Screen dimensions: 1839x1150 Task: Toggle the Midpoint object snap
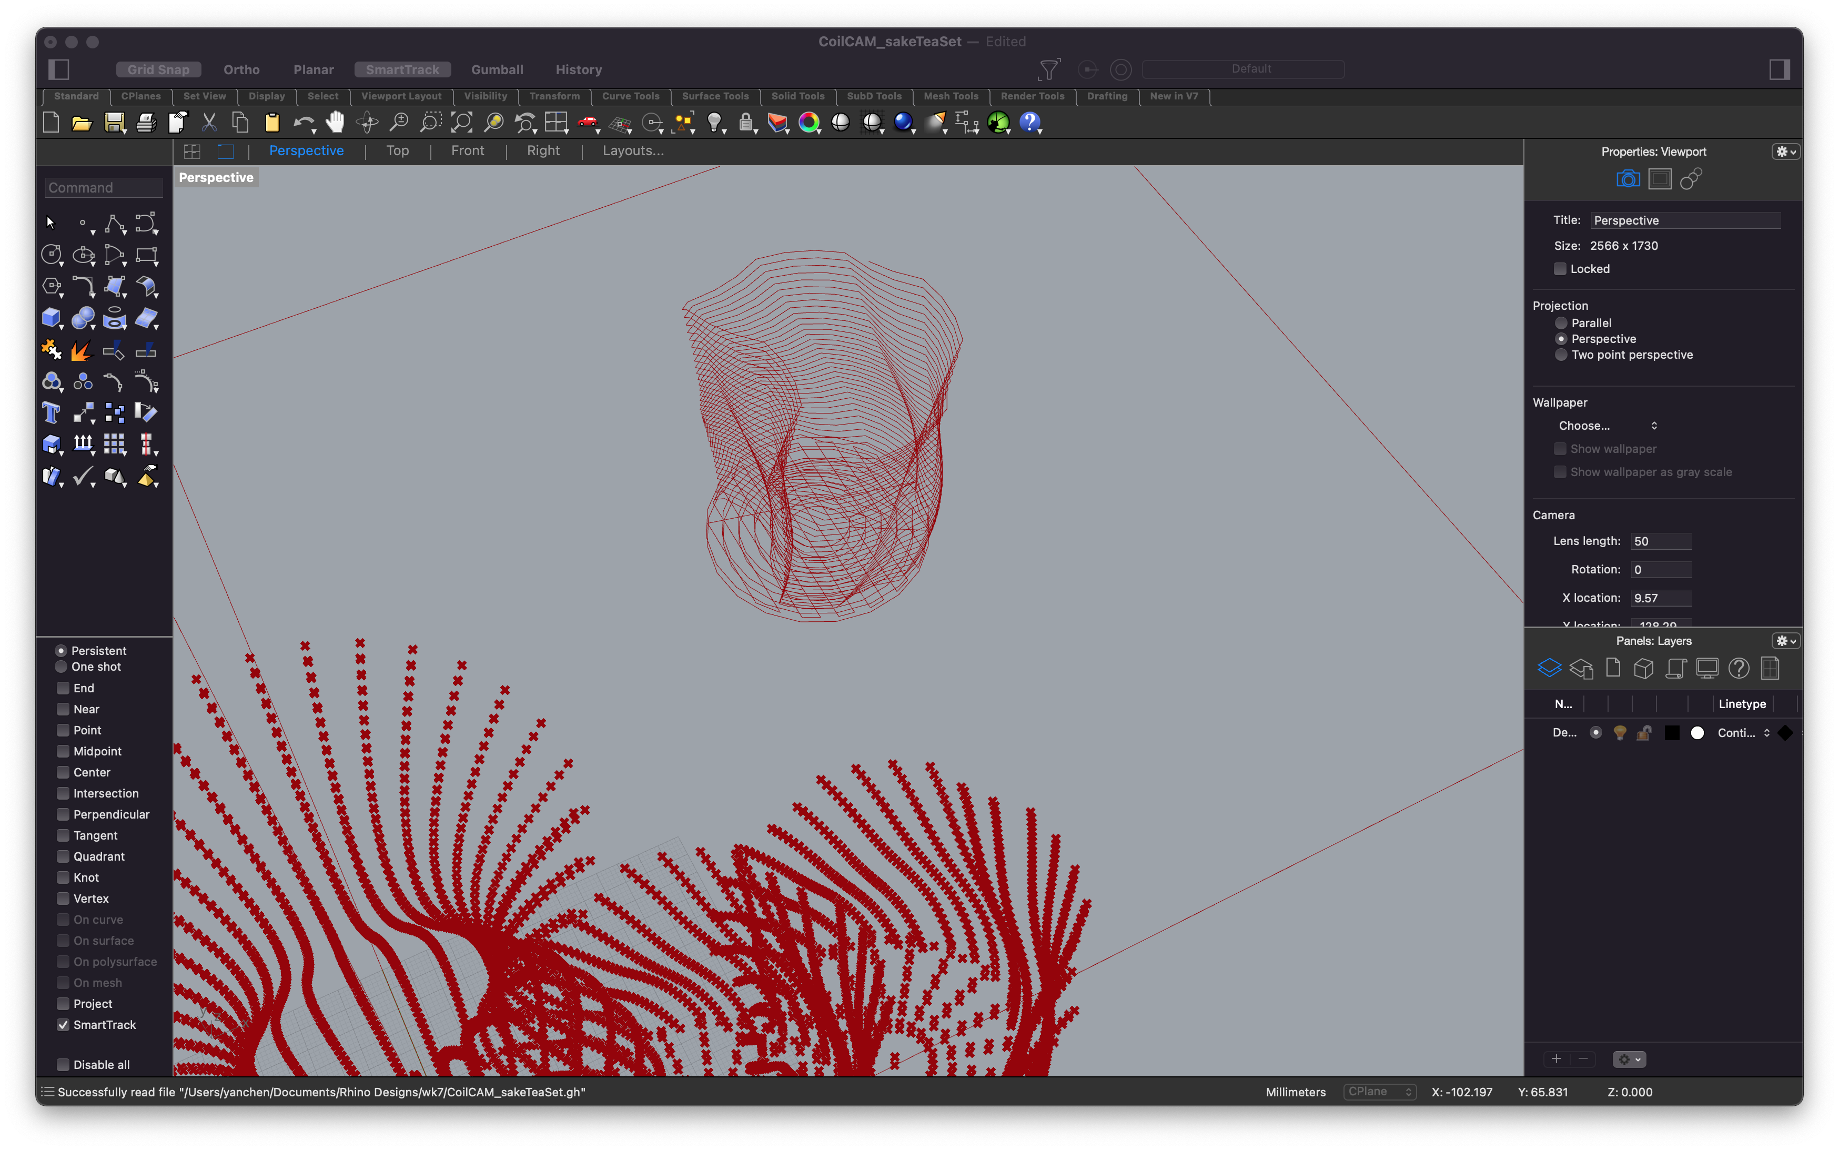coord(63,751)
